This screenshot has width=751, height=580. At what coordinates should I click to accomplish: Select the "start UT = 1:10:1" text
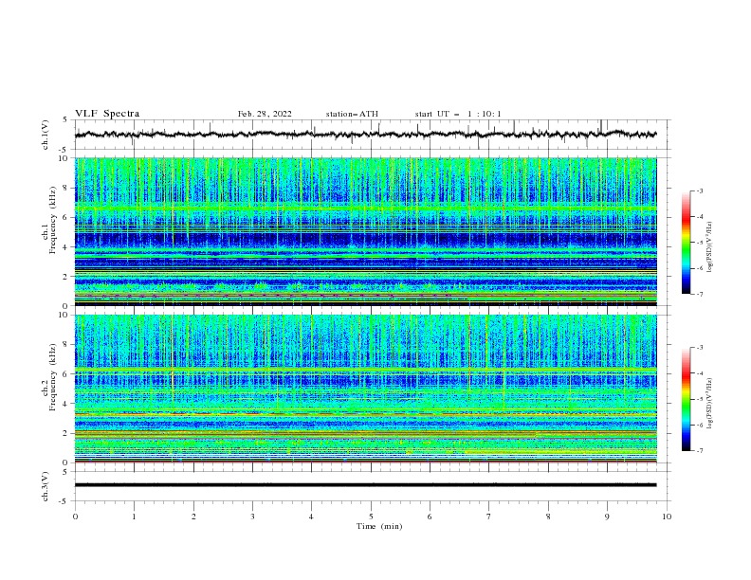458,114
